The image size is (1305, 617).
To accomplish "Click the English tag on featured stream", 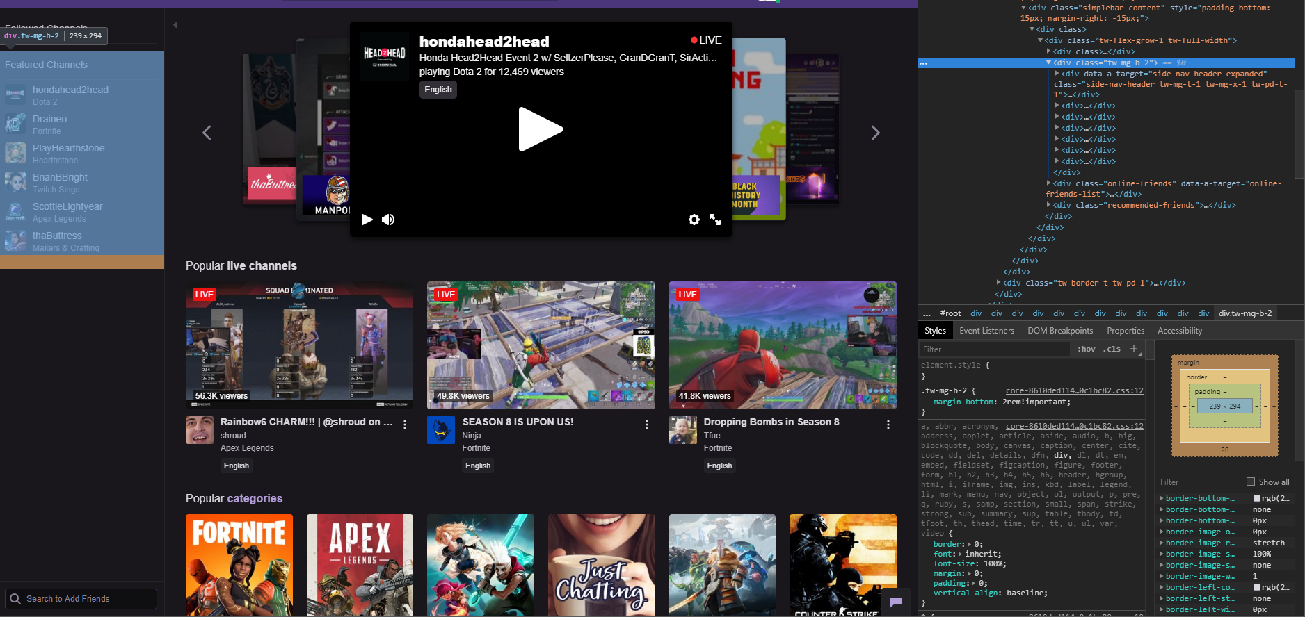I will tap(438, 90).
